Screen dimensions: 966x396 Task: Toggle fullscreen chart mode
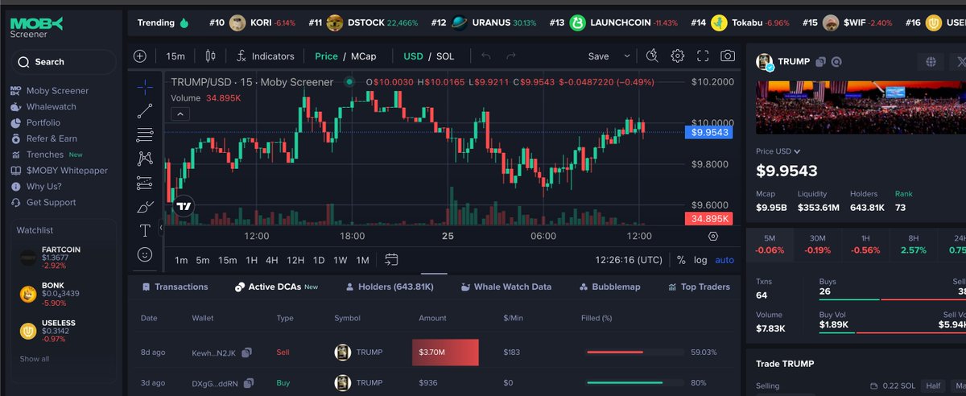pyautogui.click(x=703, y=56)
